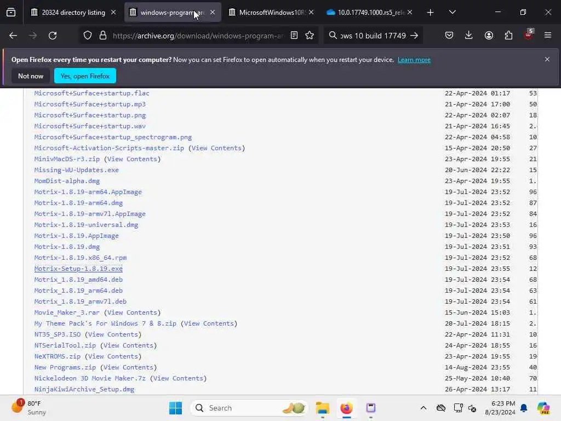This screenshot has width=561, height=421.
Task: Dismiss the startup notification bar
Action: pyautogui.click(x=547, y=59)
